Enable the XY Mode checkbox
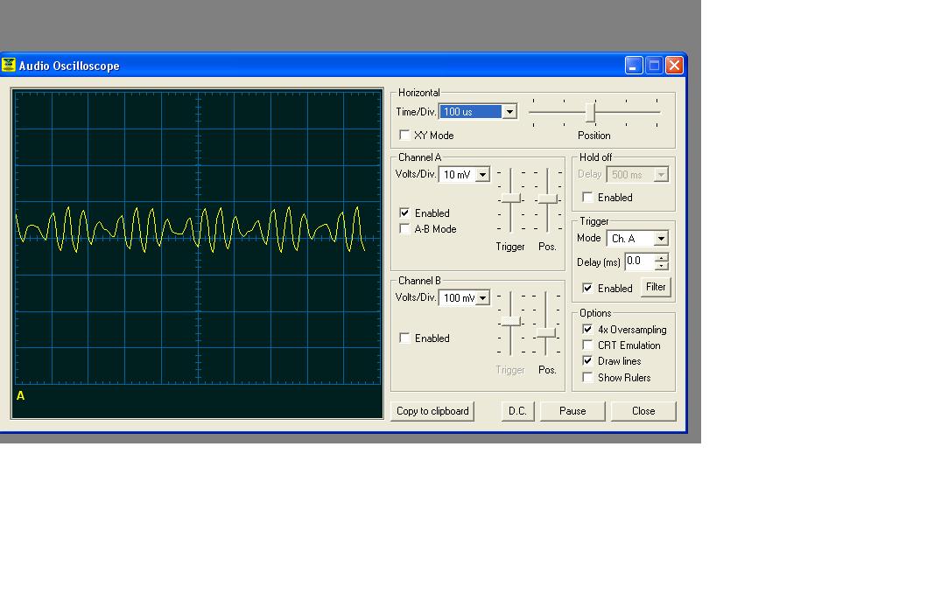 404,135
